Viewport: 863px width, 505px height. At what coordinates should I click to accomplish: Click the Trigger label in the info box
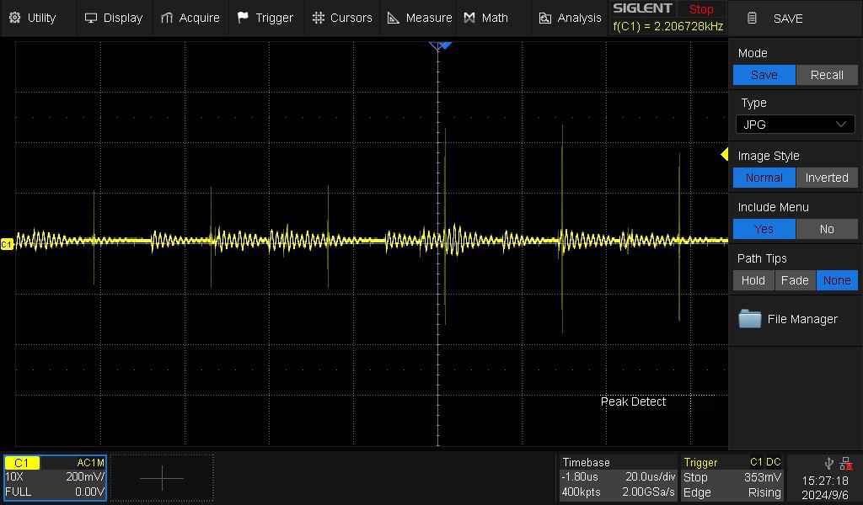coord(700,463)
